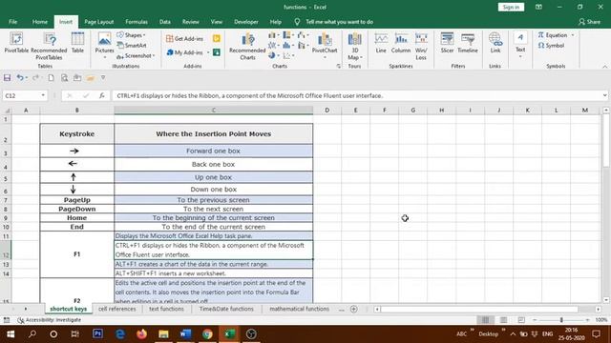Viewport: 611px width, 343px height.
Task: Open Word from the taskbar
Action: (185, 333)
